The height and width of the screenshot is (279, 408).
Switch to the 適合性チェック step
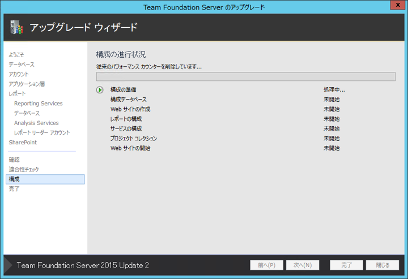pos(24,169)
